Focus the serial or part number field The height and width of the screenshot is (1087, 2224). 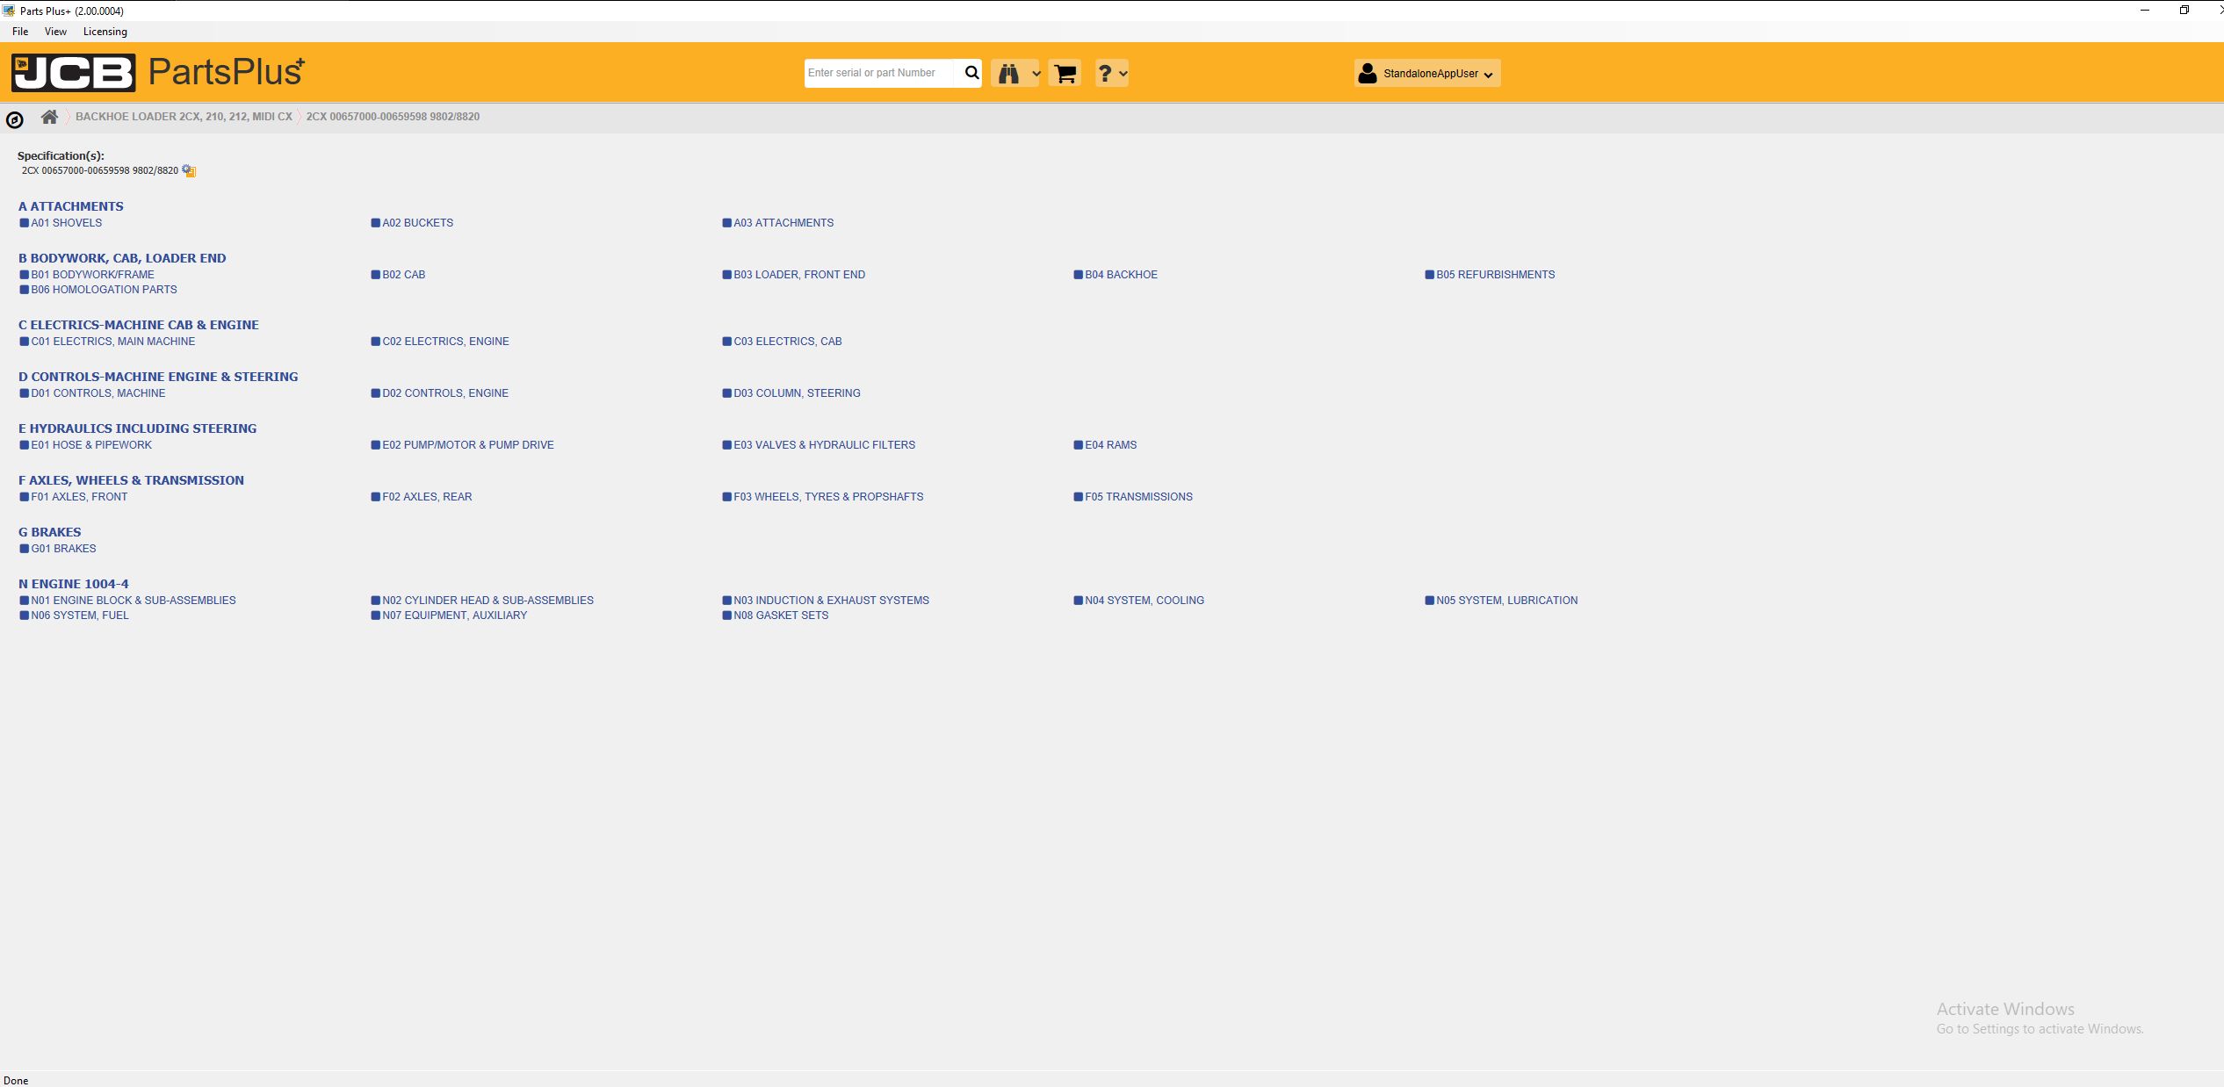click(x=878, y=73)
